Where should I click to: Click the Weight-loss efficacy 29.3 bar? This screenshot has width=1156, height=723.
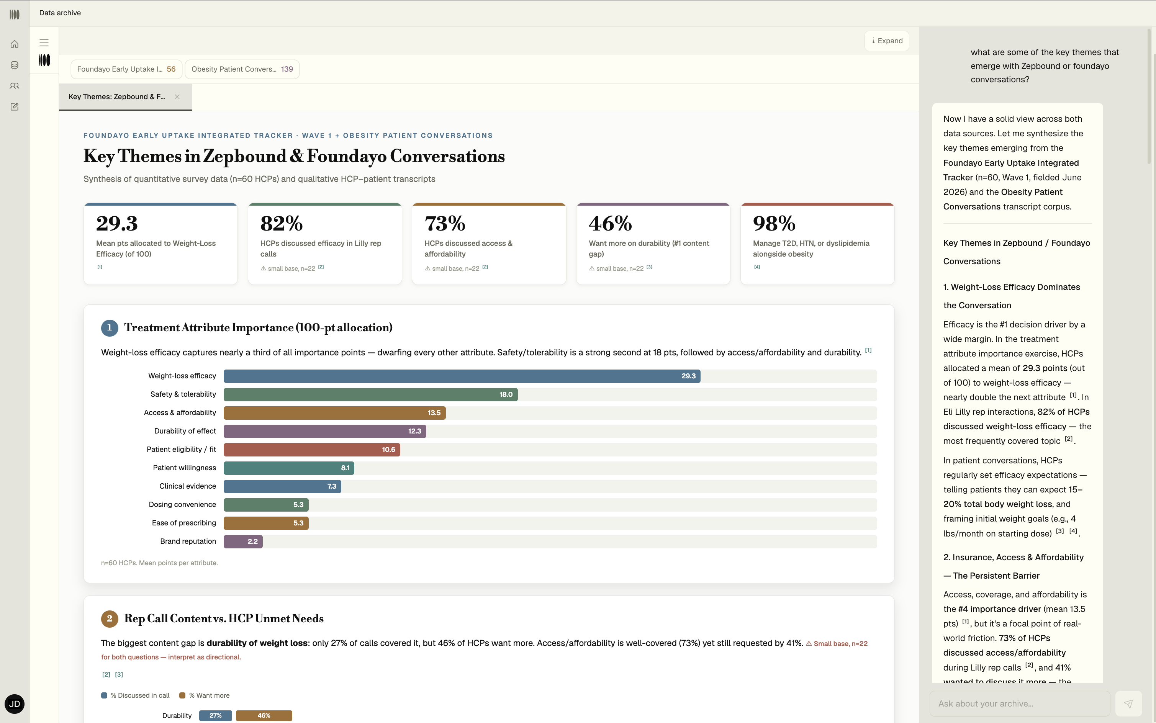[462, 376]
